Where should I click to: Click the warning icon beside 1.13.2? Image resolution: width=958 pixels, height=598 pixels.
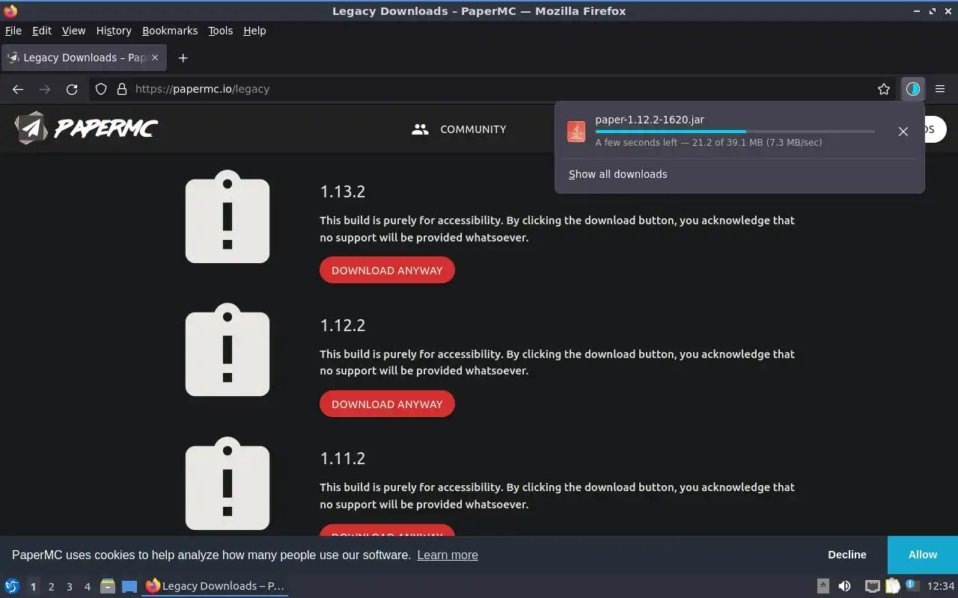[228, 217]
